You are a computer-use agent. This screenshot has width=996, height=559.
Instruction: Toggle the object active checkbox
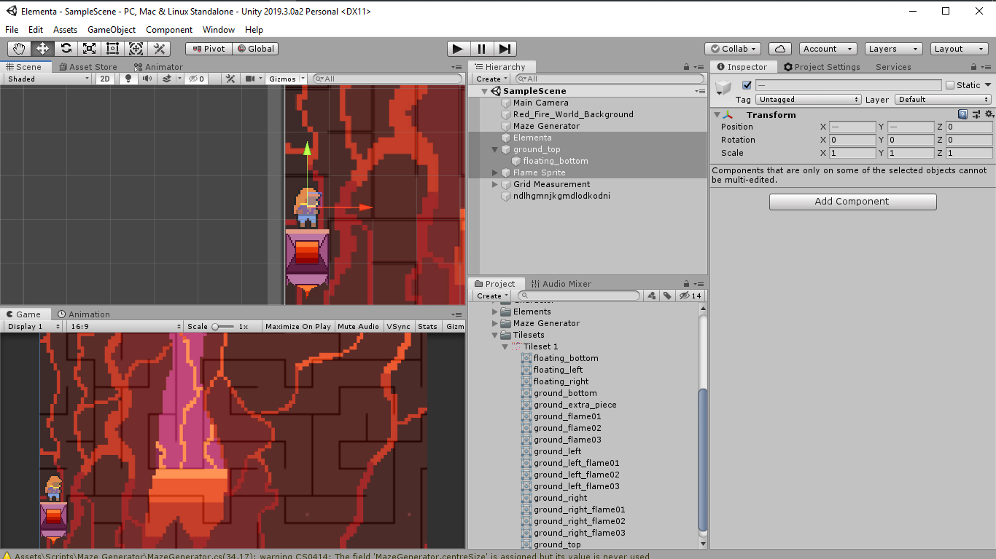747,85
